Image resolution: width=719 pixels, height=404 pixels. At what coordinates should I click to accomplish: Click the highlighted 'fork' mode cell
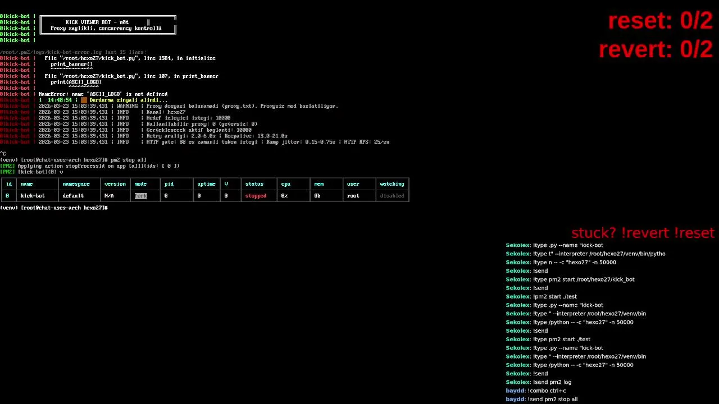[140, 196]
